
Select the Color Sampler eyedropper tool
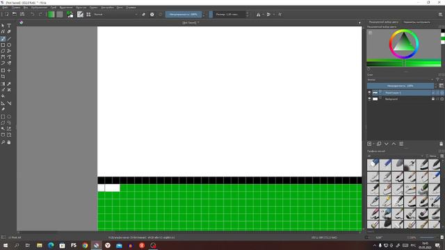(9, 84)
